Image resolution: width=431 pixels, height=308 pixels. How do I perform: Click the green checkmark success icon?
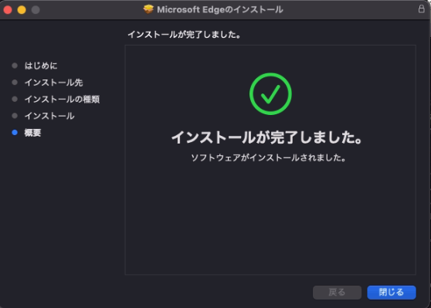pos(270,93)
